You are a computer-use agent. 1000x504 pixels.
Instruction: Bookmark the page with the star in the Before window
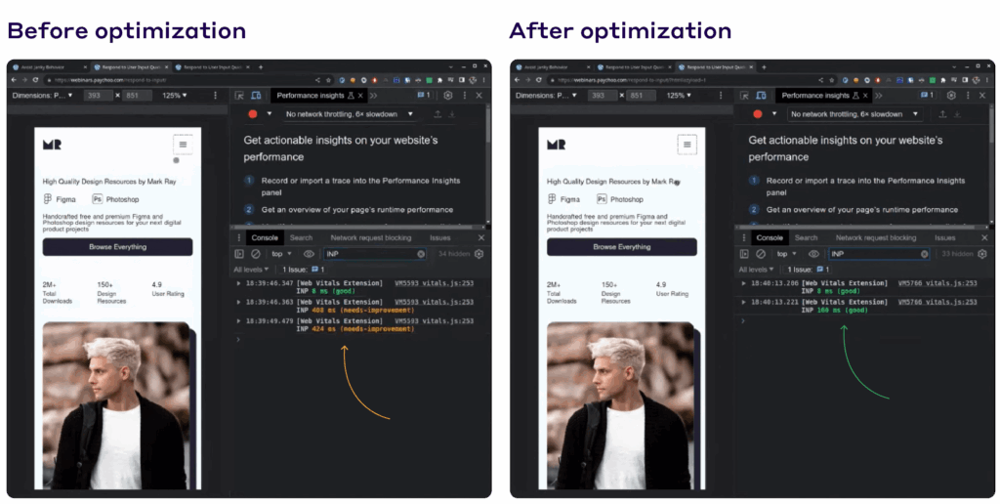pyautogui.click(x=328, y=80)
